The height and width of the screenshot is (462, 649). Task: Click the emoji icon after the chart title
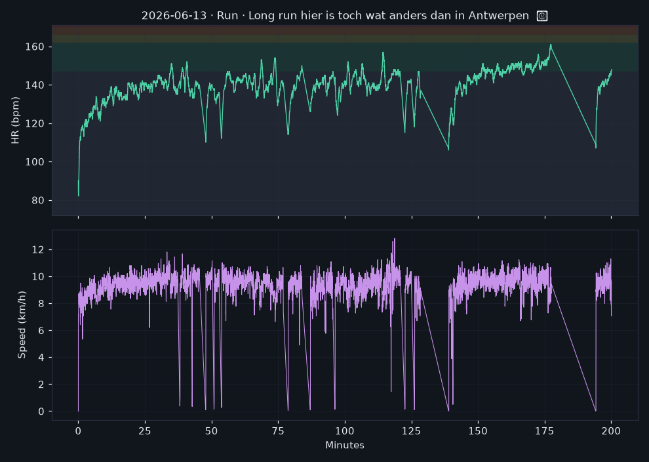[541, 16]
